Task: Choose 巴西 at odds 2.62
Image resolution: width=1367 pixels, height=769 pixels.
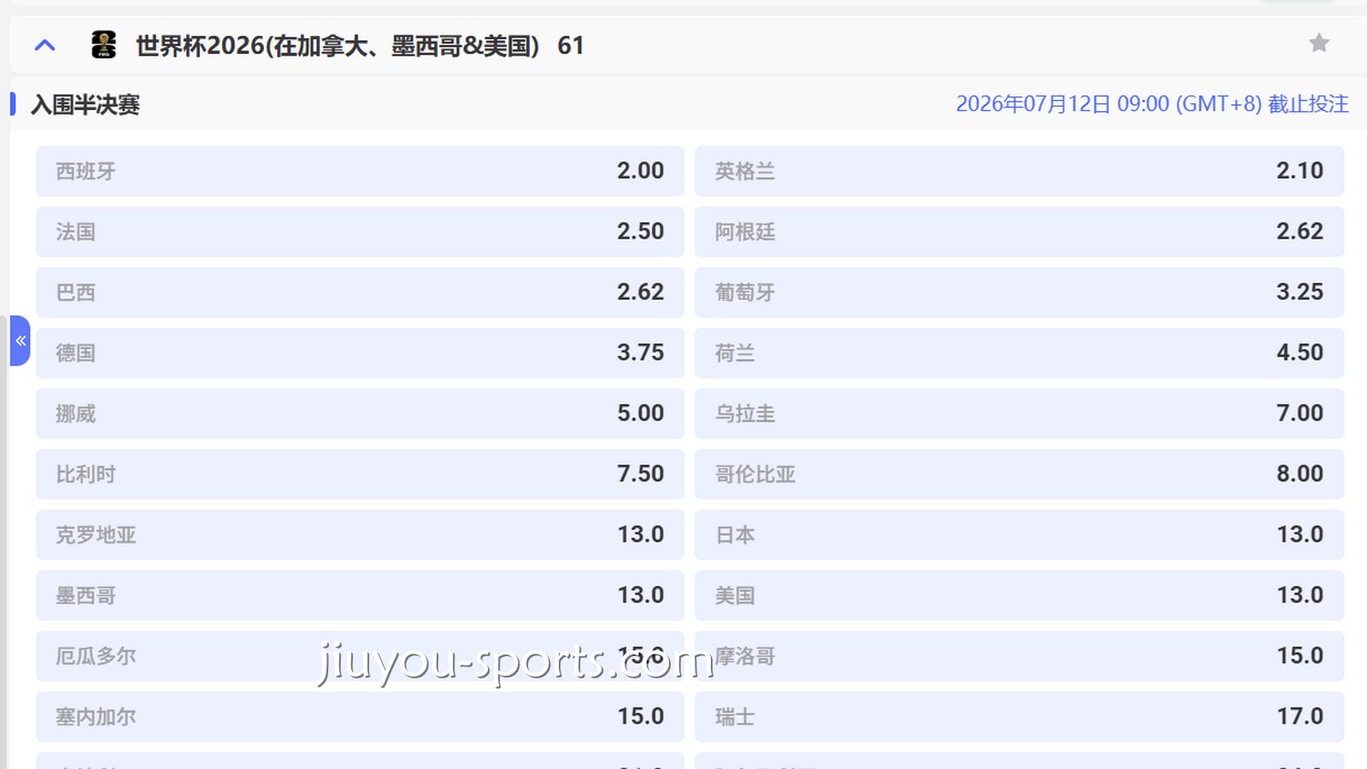Action: click(359, 292)
